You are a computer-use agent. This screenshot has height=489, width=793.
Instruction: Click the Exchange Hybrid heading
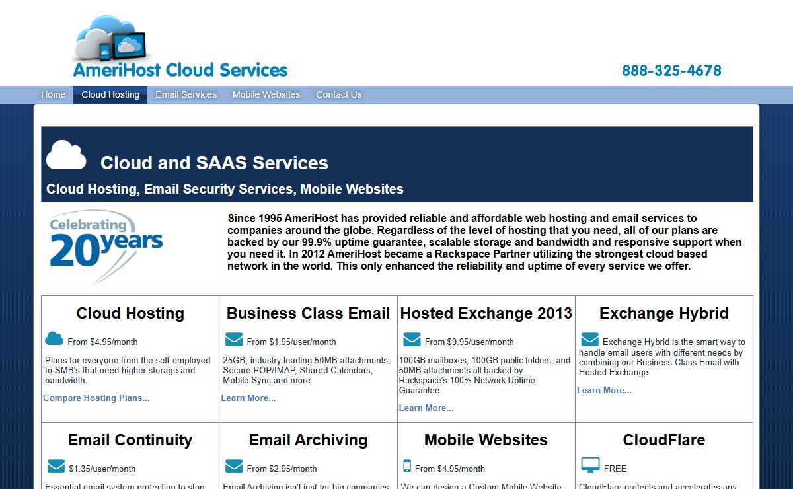pyautogui.click(x=664, y=313)
